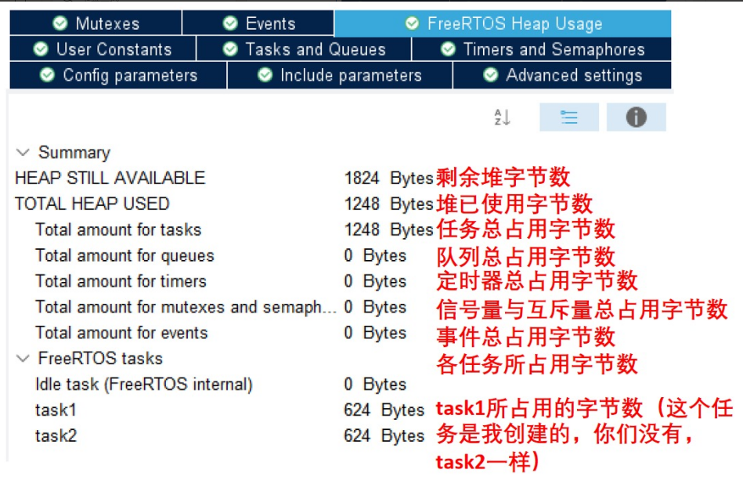Select the TOTAL HEAP USED row
This screenshot has width=743, height=484.
(224, 204)
